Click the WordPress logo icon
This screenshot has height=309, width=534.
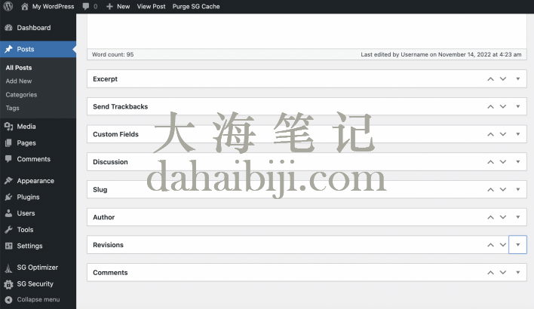click(x=8, y=6)
